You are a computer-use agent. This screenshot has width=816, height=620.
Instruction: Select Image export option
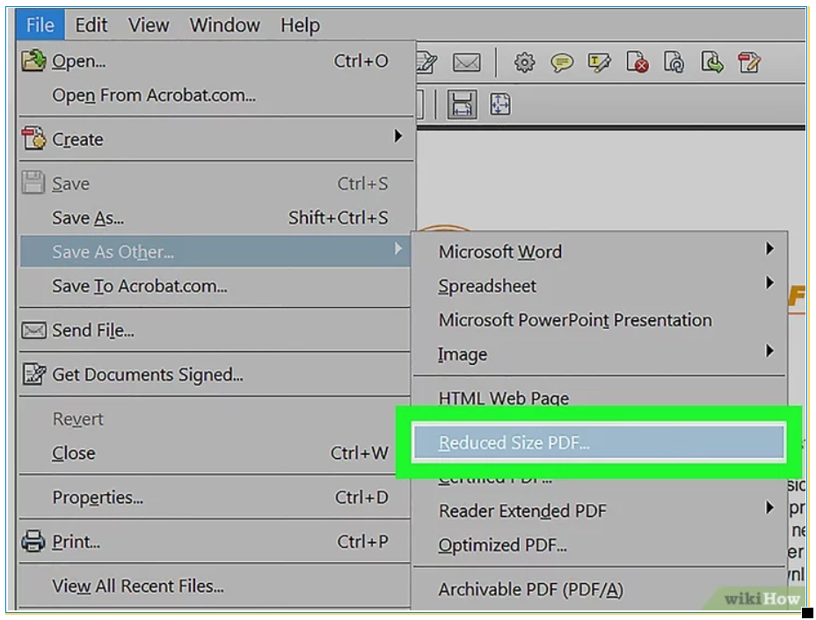600,354
